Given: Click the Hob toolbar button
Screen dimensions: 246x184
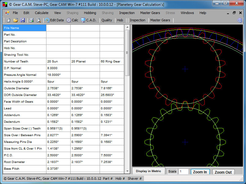Looking at the screenshot, I should point(120,20).
